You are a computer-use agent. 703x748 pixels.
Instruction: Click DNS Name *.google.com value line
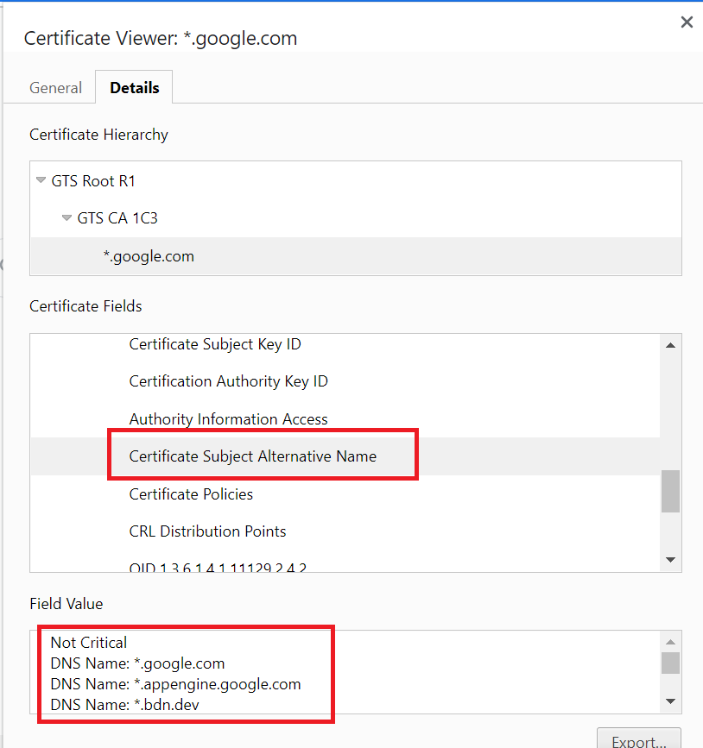pos(137,663)
